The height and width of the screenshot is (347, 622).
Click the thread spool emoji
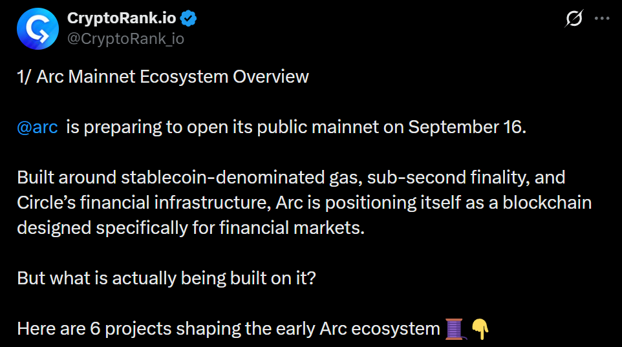pos(455,329)
